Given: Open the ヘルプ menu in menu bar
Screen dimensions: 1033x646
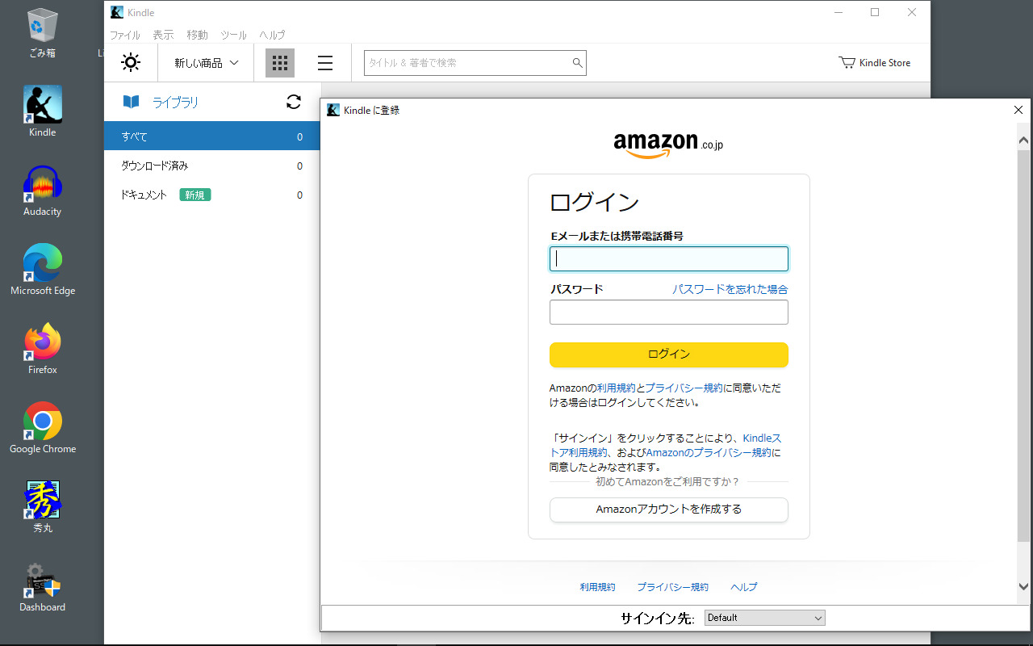Looking at the screenshot, I should (x=272, y=35).
